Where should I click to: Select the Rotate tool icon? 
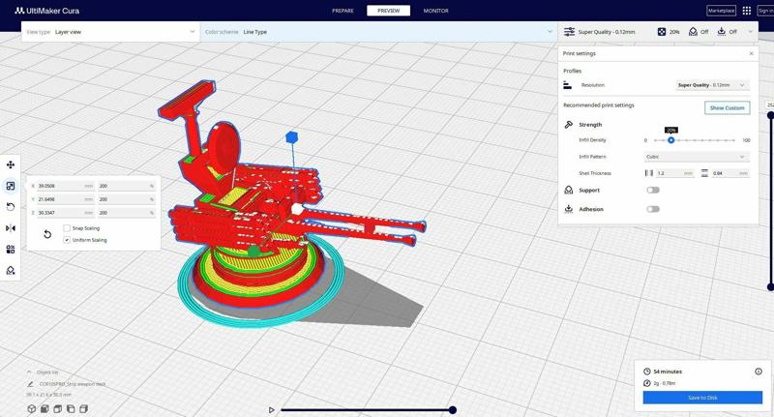11,207
